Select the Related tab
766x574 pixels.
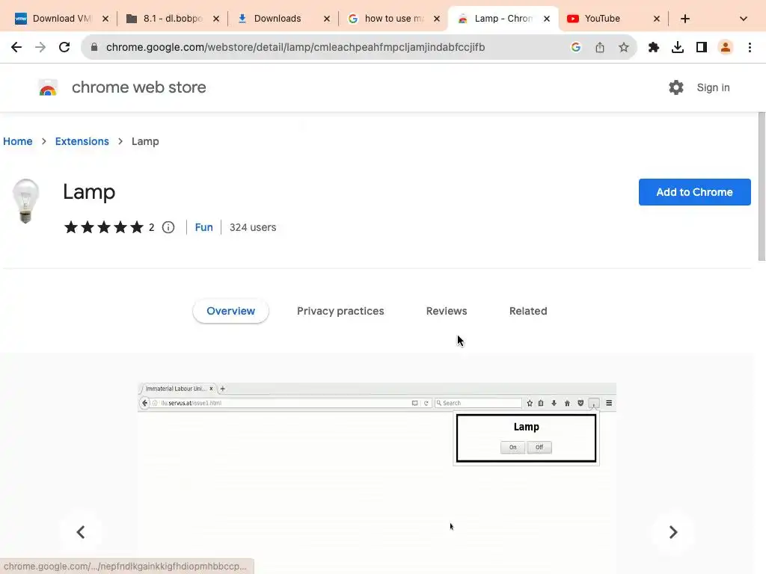[x=528, y=311]
